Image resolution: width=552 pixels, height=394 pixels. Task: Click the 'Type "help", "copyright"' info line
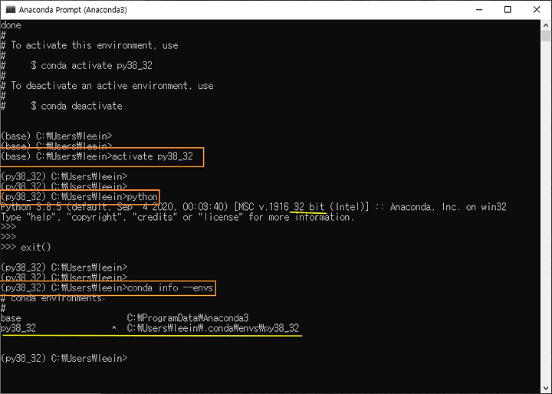point(177,217)
